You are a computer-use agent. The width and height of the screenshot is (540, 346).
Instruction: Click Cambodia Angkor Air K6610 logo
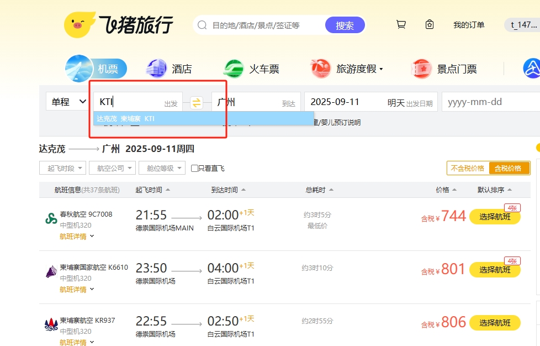[51, 271]
